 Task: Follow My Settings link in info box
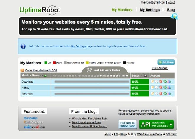pos(79,46)
